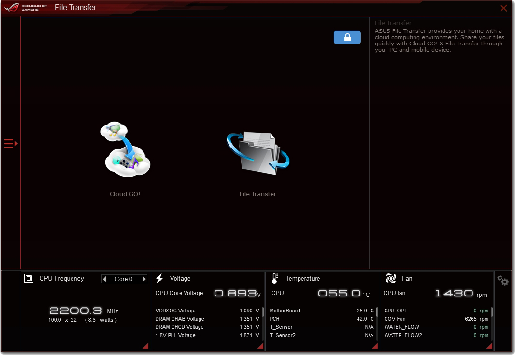Click the WATER_FLOW2 row

click(x=436, y=335)
